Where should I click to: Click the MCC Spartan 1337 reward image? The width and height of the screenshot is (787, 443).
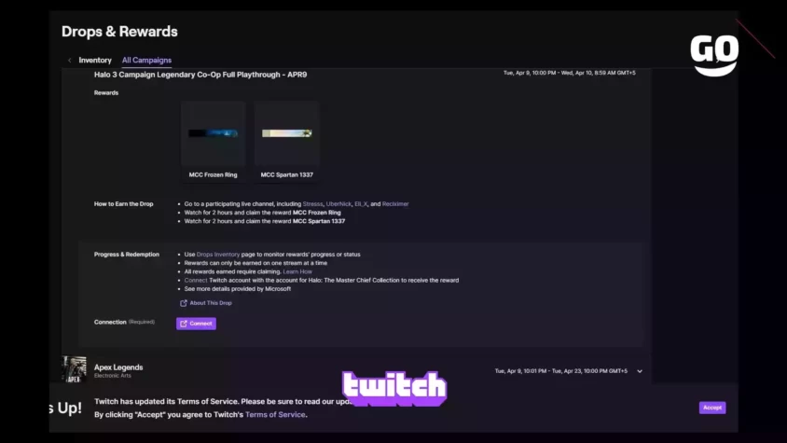(286, 133)
